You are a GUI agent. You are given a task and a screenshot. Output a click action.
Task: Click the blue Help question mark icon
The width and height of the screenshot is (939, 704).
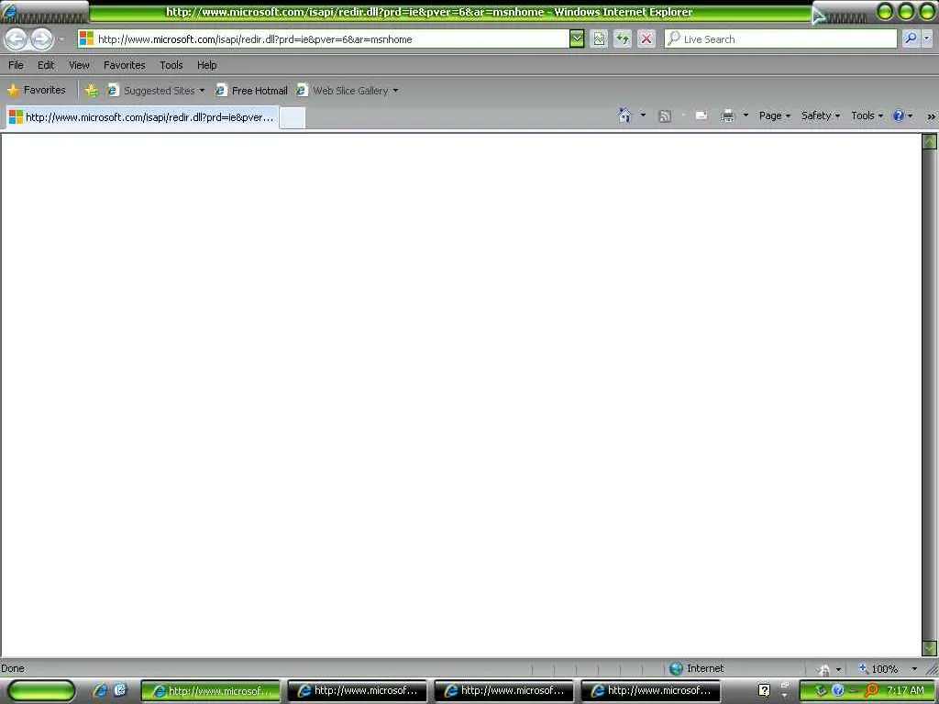pyautogui.click(x=899, y=115)
